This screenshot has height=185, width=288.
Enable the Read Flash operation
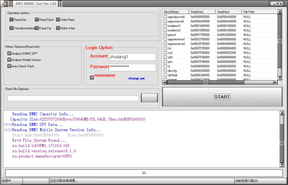[37, 20]
